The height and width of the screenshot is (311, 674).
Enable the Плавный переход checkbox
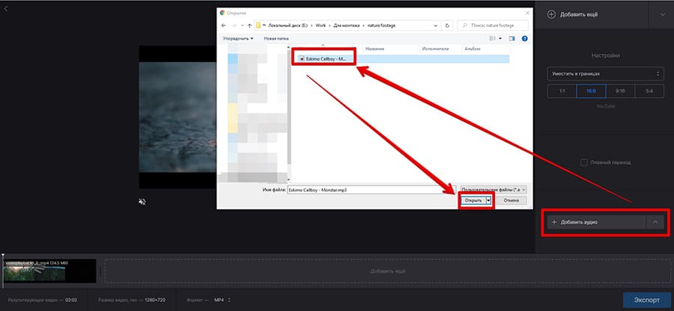[585, 162]
